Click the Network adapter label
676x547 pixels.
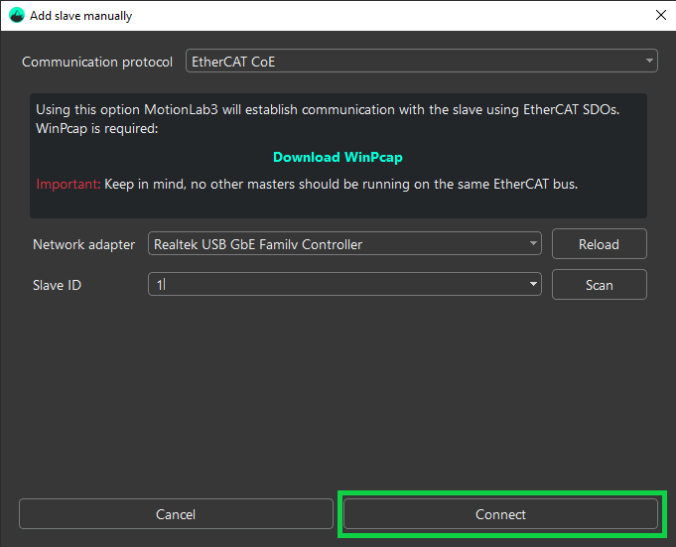pyautogui.click(x=83, y=244)
